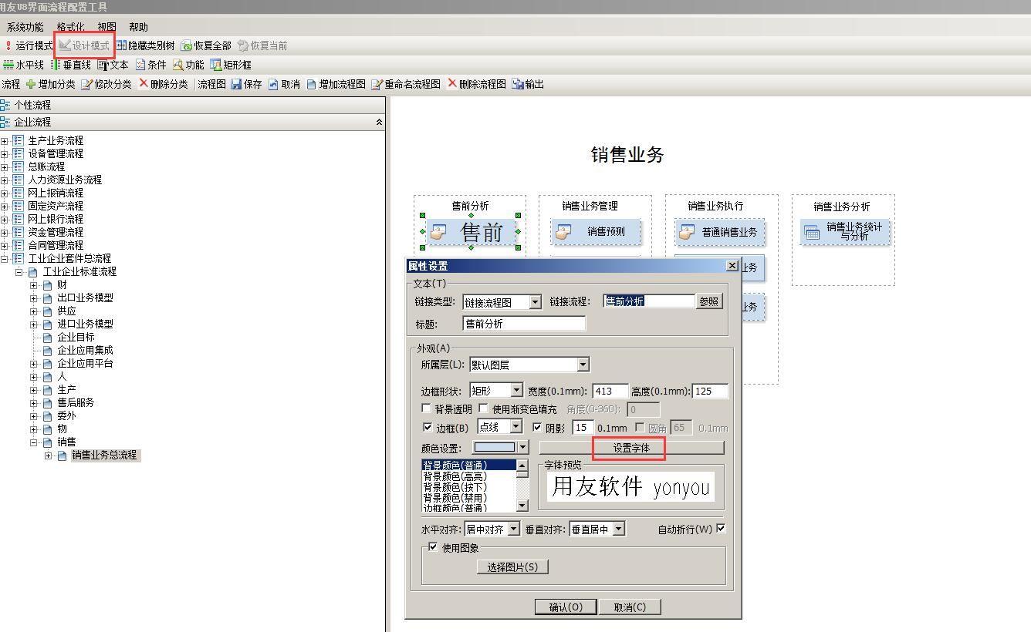Toggle the 圆角 rounded corner checkbox
Screen dimensions: 1031x632
pos(640,427)
